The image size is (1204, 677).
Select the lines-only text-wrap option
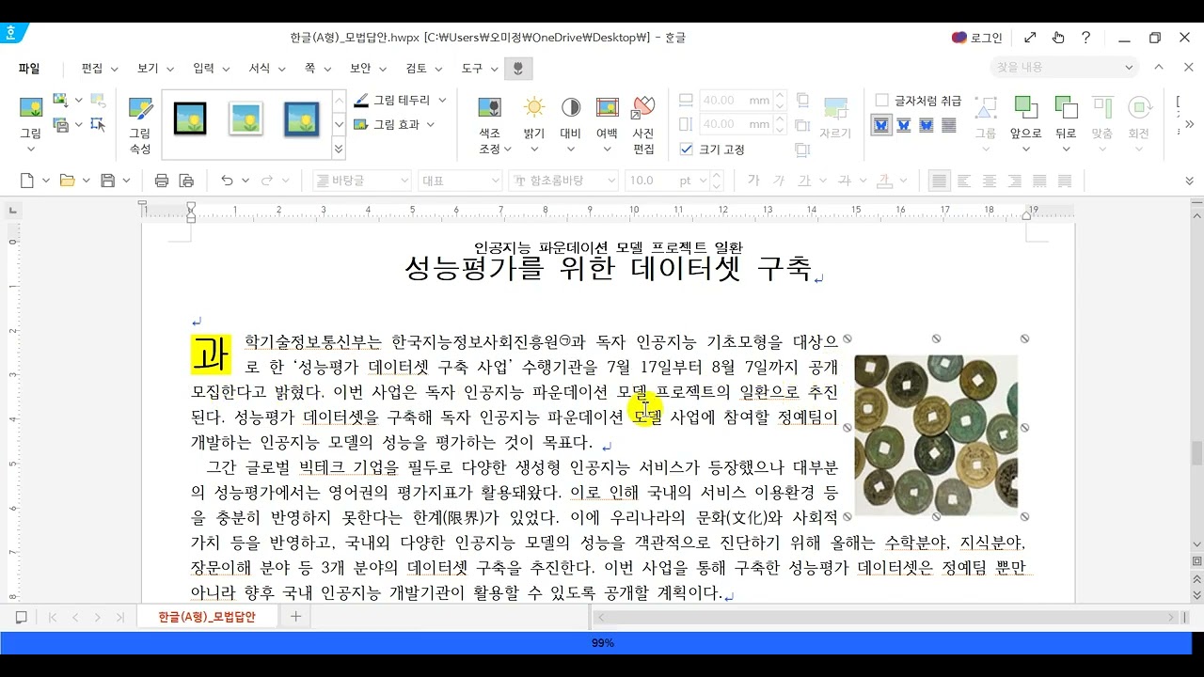(949, 125)
